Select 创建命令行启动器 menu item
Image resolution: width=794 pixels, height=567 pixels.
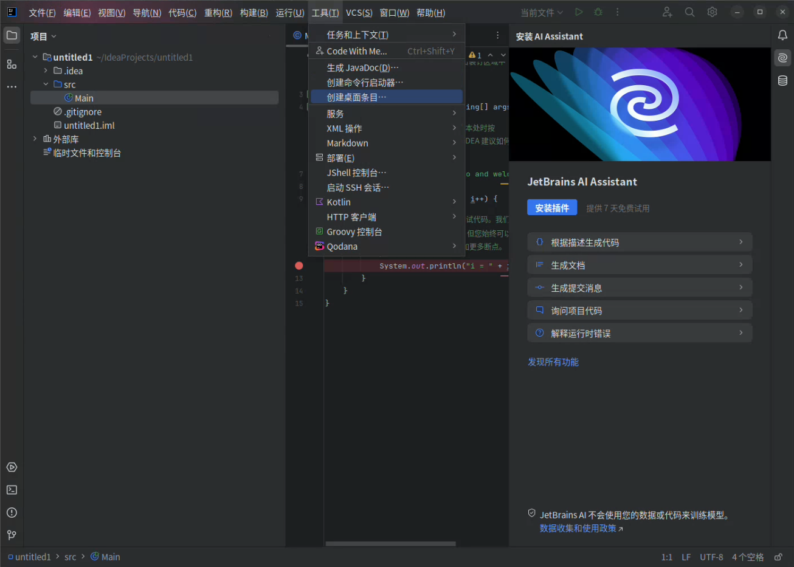tap(386, 82)
